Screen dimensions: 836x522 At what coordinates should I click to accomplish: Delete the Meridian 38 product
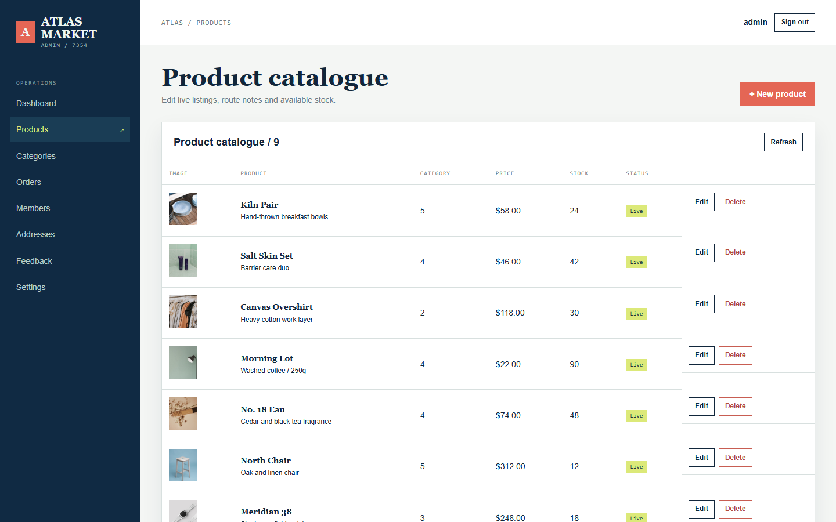pyautogui.click(x=735, y=509)
